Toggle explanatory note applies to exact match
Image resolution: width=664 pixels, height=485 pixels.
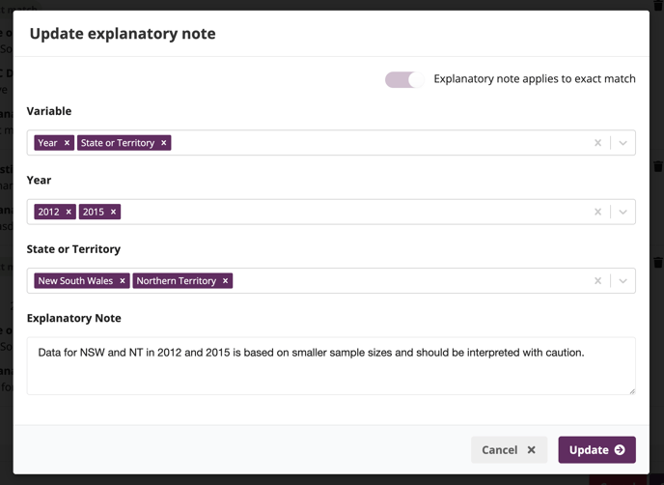[x=404, y=79]
